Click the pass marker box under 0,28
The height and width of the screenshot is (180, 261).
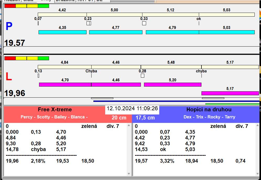(x=142, y=76)
